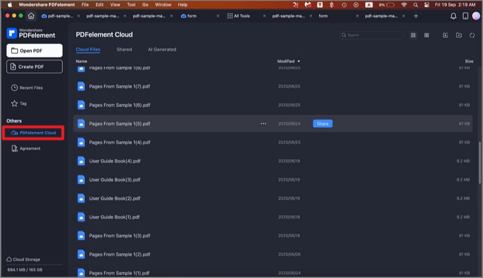Share Pages From Sample 1(5).pdf
The height and width of the screenshot is (278, 483).
(322, 124)
